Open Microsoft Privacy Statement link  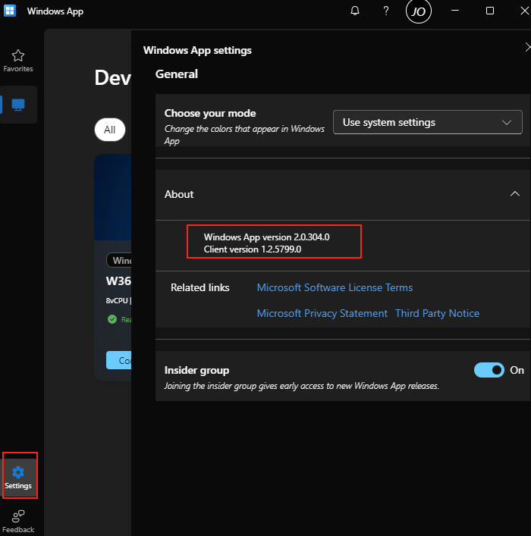pos(322,313)
